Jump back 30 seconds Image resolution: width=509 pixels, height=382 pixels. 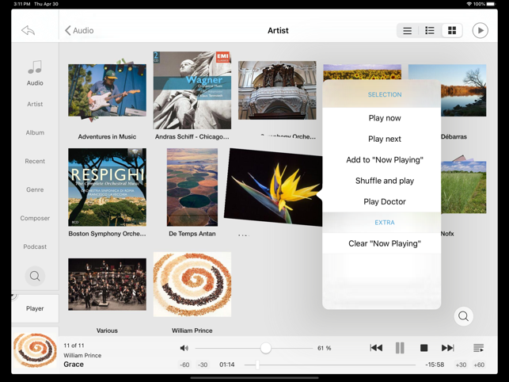click(x=203, y=365)
